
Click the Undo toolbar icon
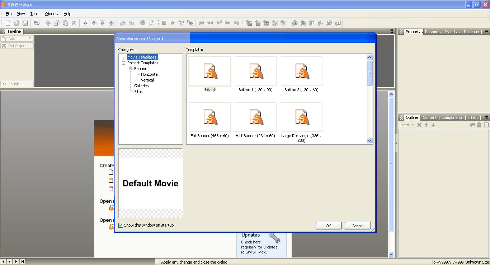pos(123,23)
